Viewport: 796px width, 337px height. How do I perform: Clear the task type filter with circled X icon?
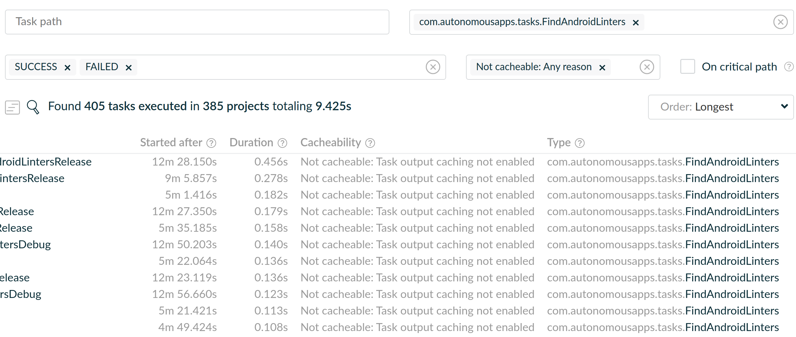tap(780, 22)
